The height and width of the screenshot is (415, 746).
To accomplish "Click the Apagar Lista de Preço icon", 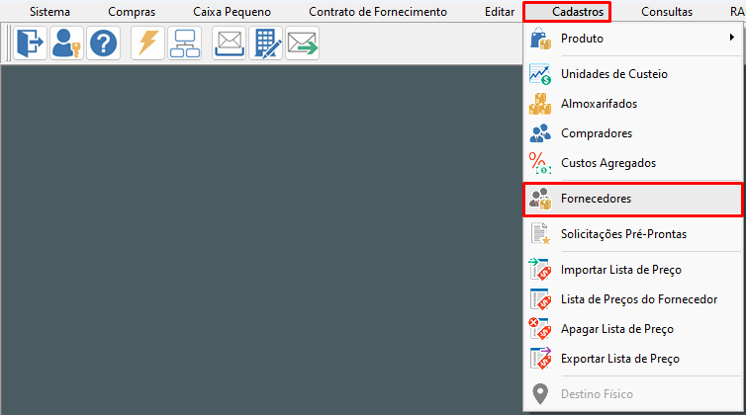I will pos(540,329).
